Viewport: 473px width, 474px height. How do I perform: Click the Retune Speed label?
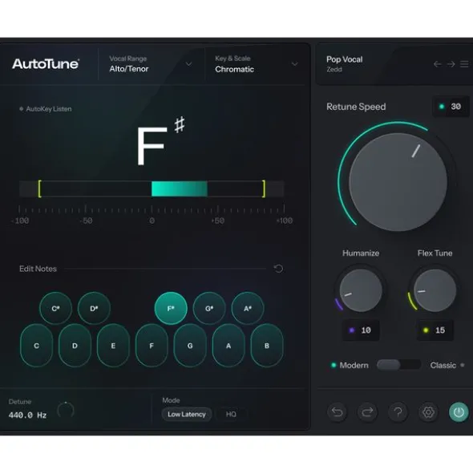[x=356, y=107]
